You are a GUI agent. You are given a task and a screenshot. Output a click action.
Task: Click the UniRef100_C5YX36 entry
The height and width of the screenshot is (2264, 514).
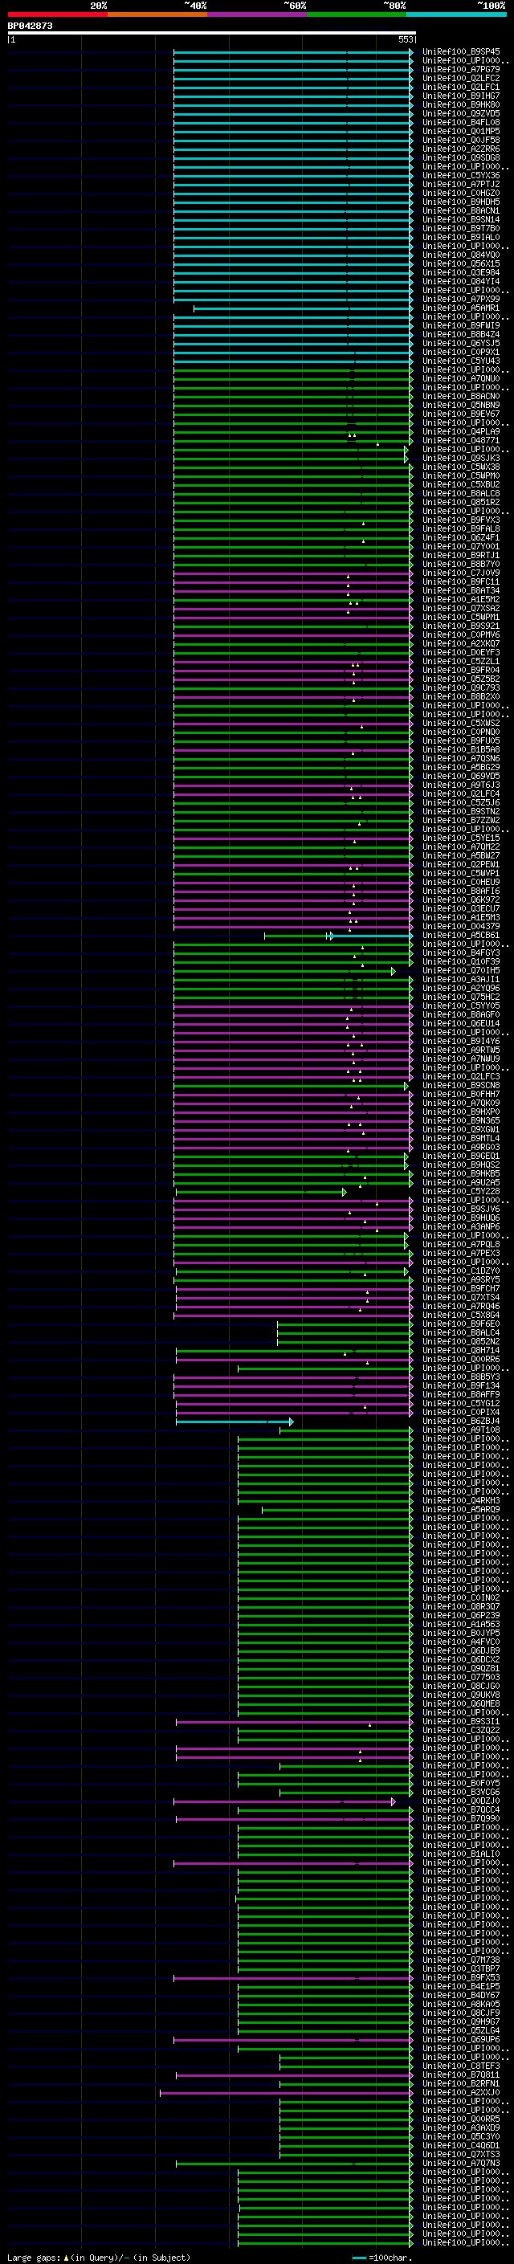pyautogui.click(x=460, y=176)
